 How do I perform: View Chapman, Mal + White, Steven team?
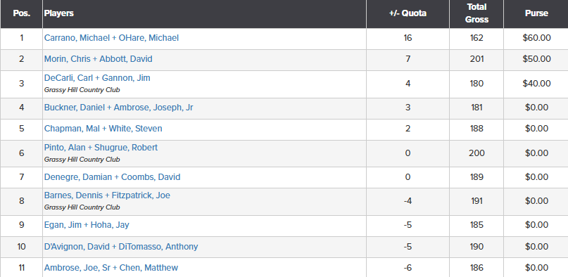[x=103, y=129]
